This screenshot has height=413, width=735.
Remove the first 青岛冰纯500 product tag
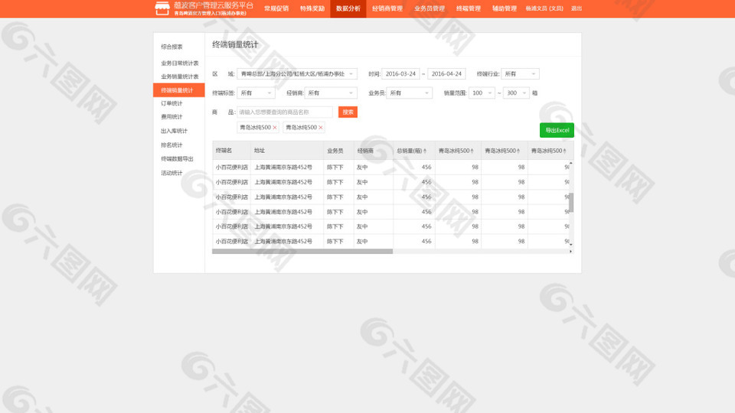tap(275, 128)
